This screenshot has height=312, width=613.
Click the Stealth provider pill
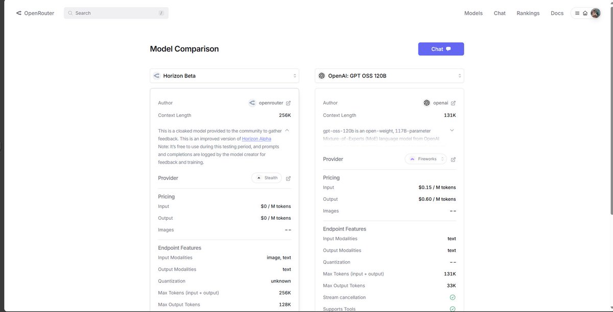267,178
